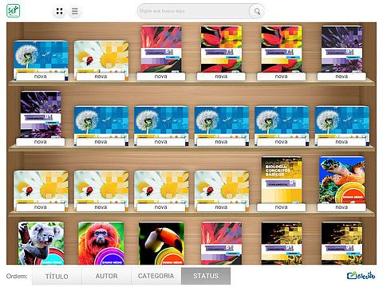Click the search magnifier icon
The width and height of the screenshot is (383, 287).
click(x=257, y=11)
